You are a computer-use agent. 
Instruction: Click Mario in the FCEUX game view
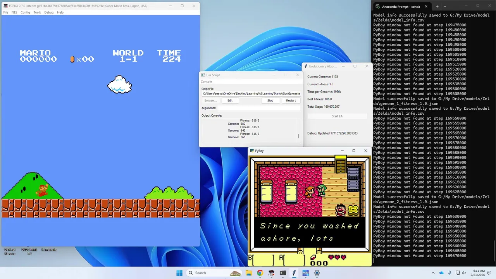pyautogui.click(x=42, y=190)
